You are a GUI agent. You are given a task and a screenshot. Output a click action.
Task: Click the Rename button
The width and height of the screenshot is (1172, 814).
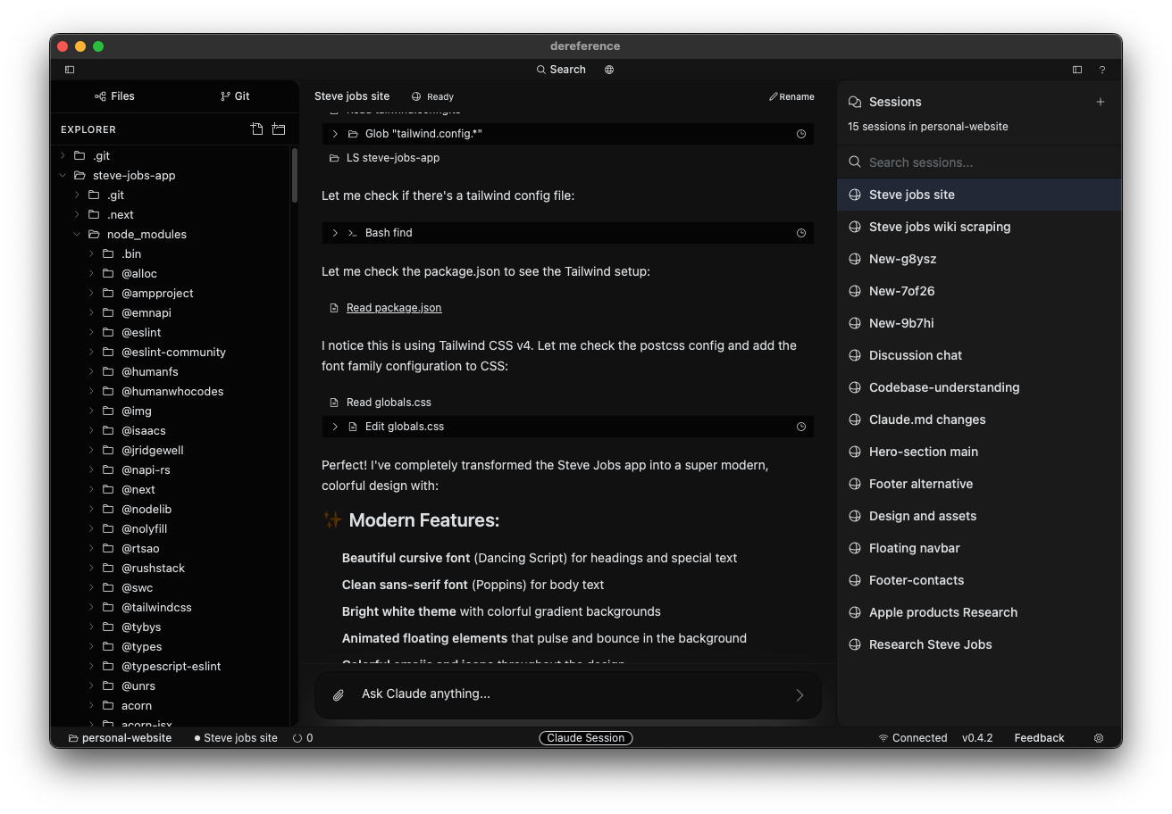[791, 96]
